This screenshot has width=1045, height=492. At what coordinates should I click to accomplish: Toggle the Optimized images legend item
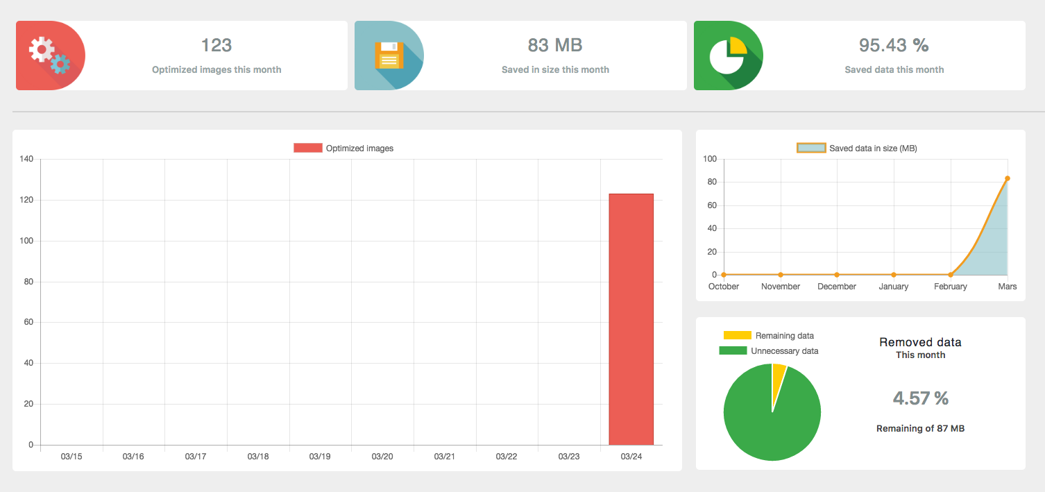(343, 148)
